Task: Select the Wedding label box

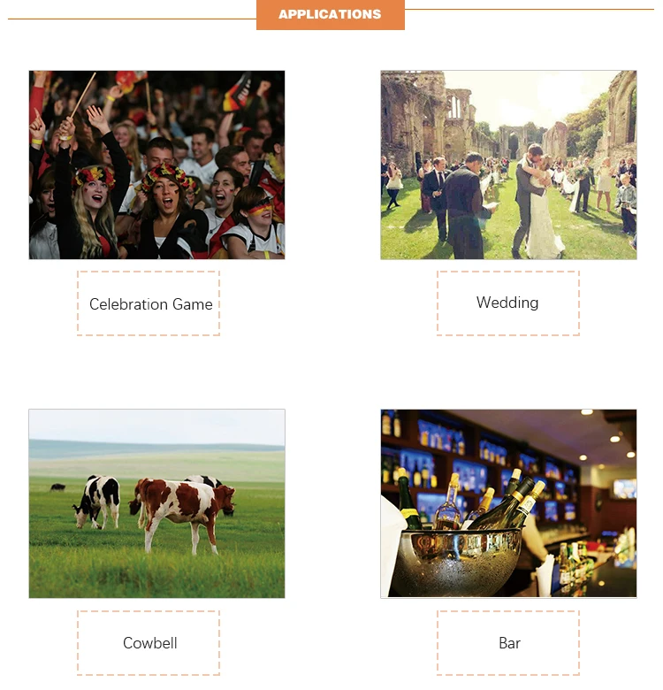Action: tap(508, 303)
